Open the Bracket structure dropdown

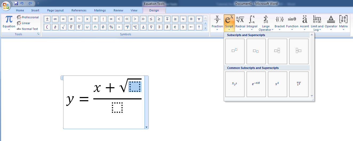(x=280, y=23)
